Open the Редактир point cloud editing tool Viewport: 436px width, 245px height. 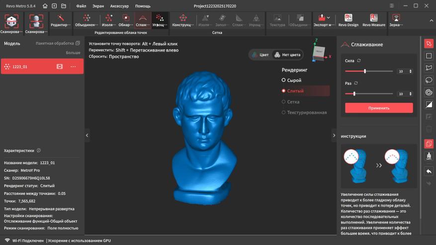(61, 20)
